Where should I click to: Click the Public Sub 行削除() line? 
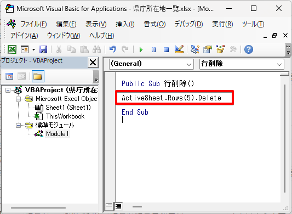tap(158, 83)
